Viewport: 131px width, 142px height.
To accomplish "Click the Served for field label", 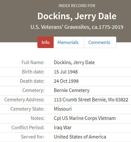I will click(x=33, y=137).
